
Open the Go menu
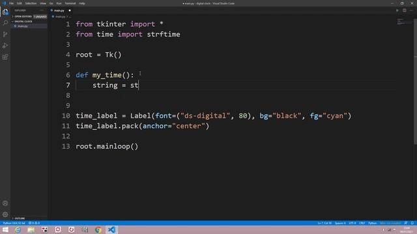point(51,3)
